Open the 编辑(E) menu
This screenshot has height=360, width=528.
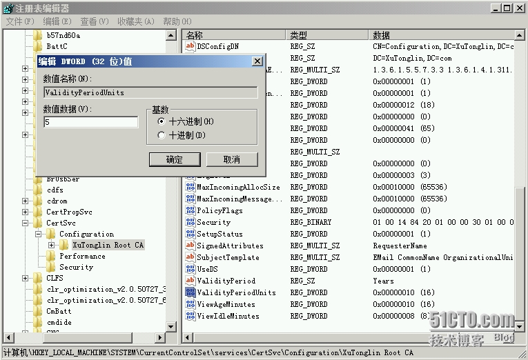click(x=57, y=21)
